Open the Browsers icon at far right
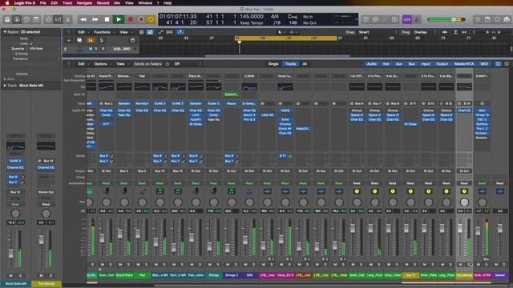 tap(507, 19)
